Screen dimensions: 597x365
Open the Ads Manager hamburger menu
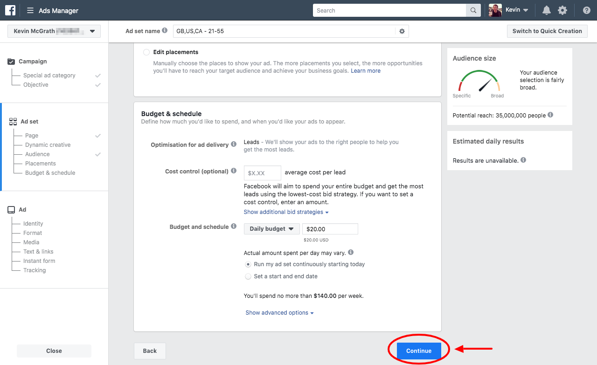(30, 11)
